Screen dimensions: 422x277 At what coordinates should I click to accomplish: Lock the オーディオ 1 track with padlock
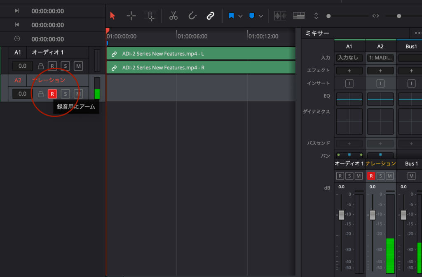(x=41, y=66)
